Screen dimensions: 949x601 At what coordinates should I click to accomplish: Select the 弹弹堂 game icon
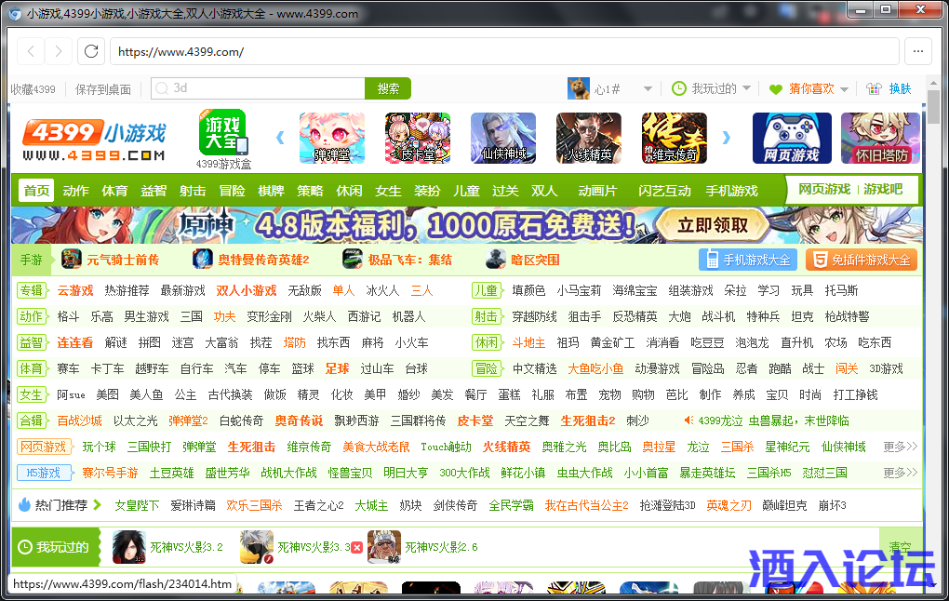(x=331, y=138)
